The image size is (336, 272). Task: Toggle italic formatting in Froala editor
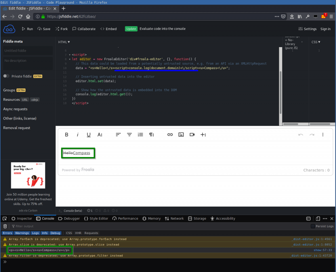tap(77, 135)
